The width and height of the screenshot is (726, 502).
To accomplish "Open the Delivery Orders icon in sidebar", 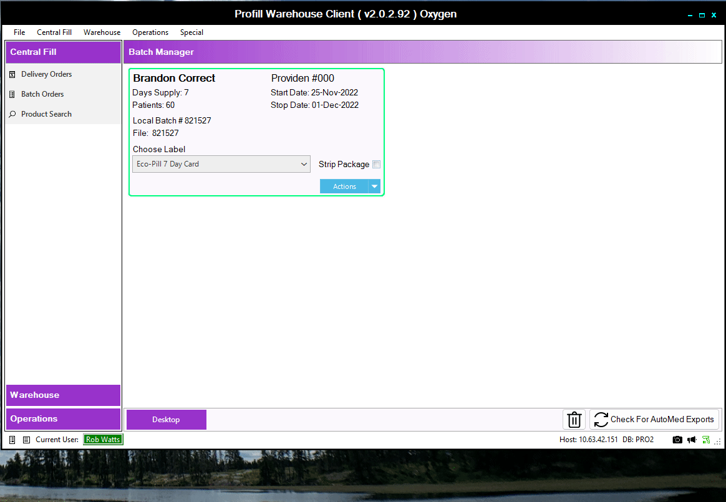I will [x=12, y=74].
